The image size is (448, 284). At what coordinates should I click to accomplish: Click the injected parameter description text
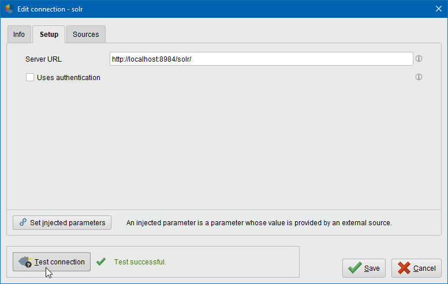click(259, 222)
